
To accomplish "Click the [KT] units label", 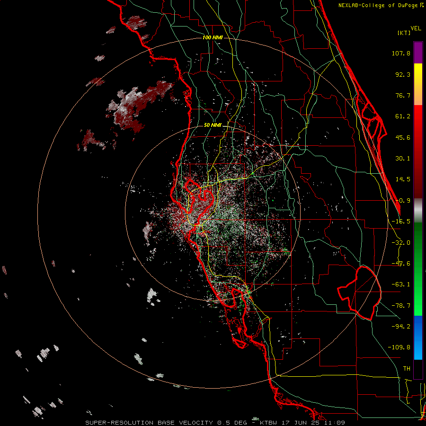I will click(x=404, y=33).
